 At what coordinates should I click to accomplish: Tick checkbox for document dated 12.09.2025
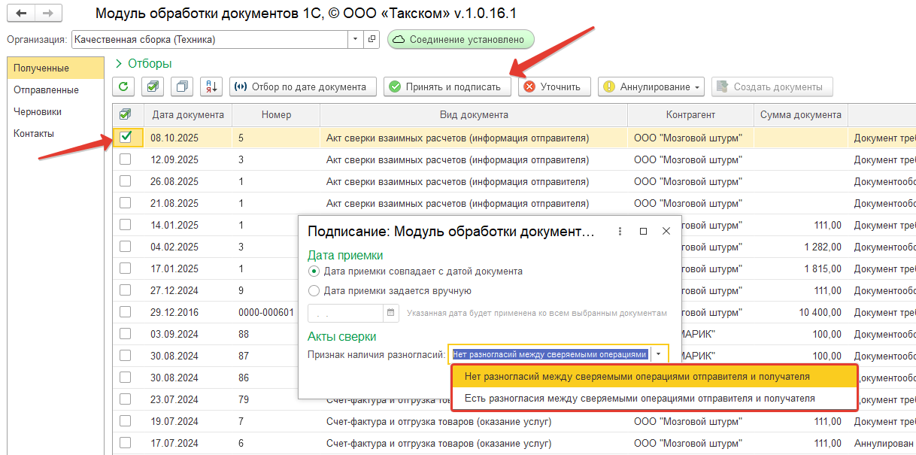click(x=126, y=159)
